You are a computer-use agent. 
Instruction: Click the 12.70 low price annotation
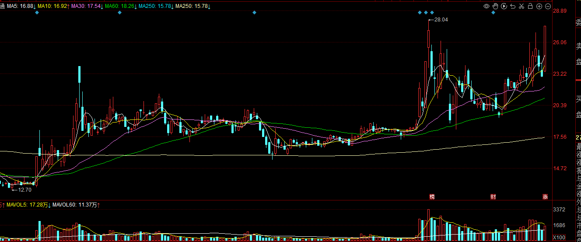[24, 189]
